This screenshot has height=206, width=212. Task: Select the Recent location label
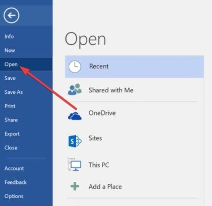coord(99,66)
